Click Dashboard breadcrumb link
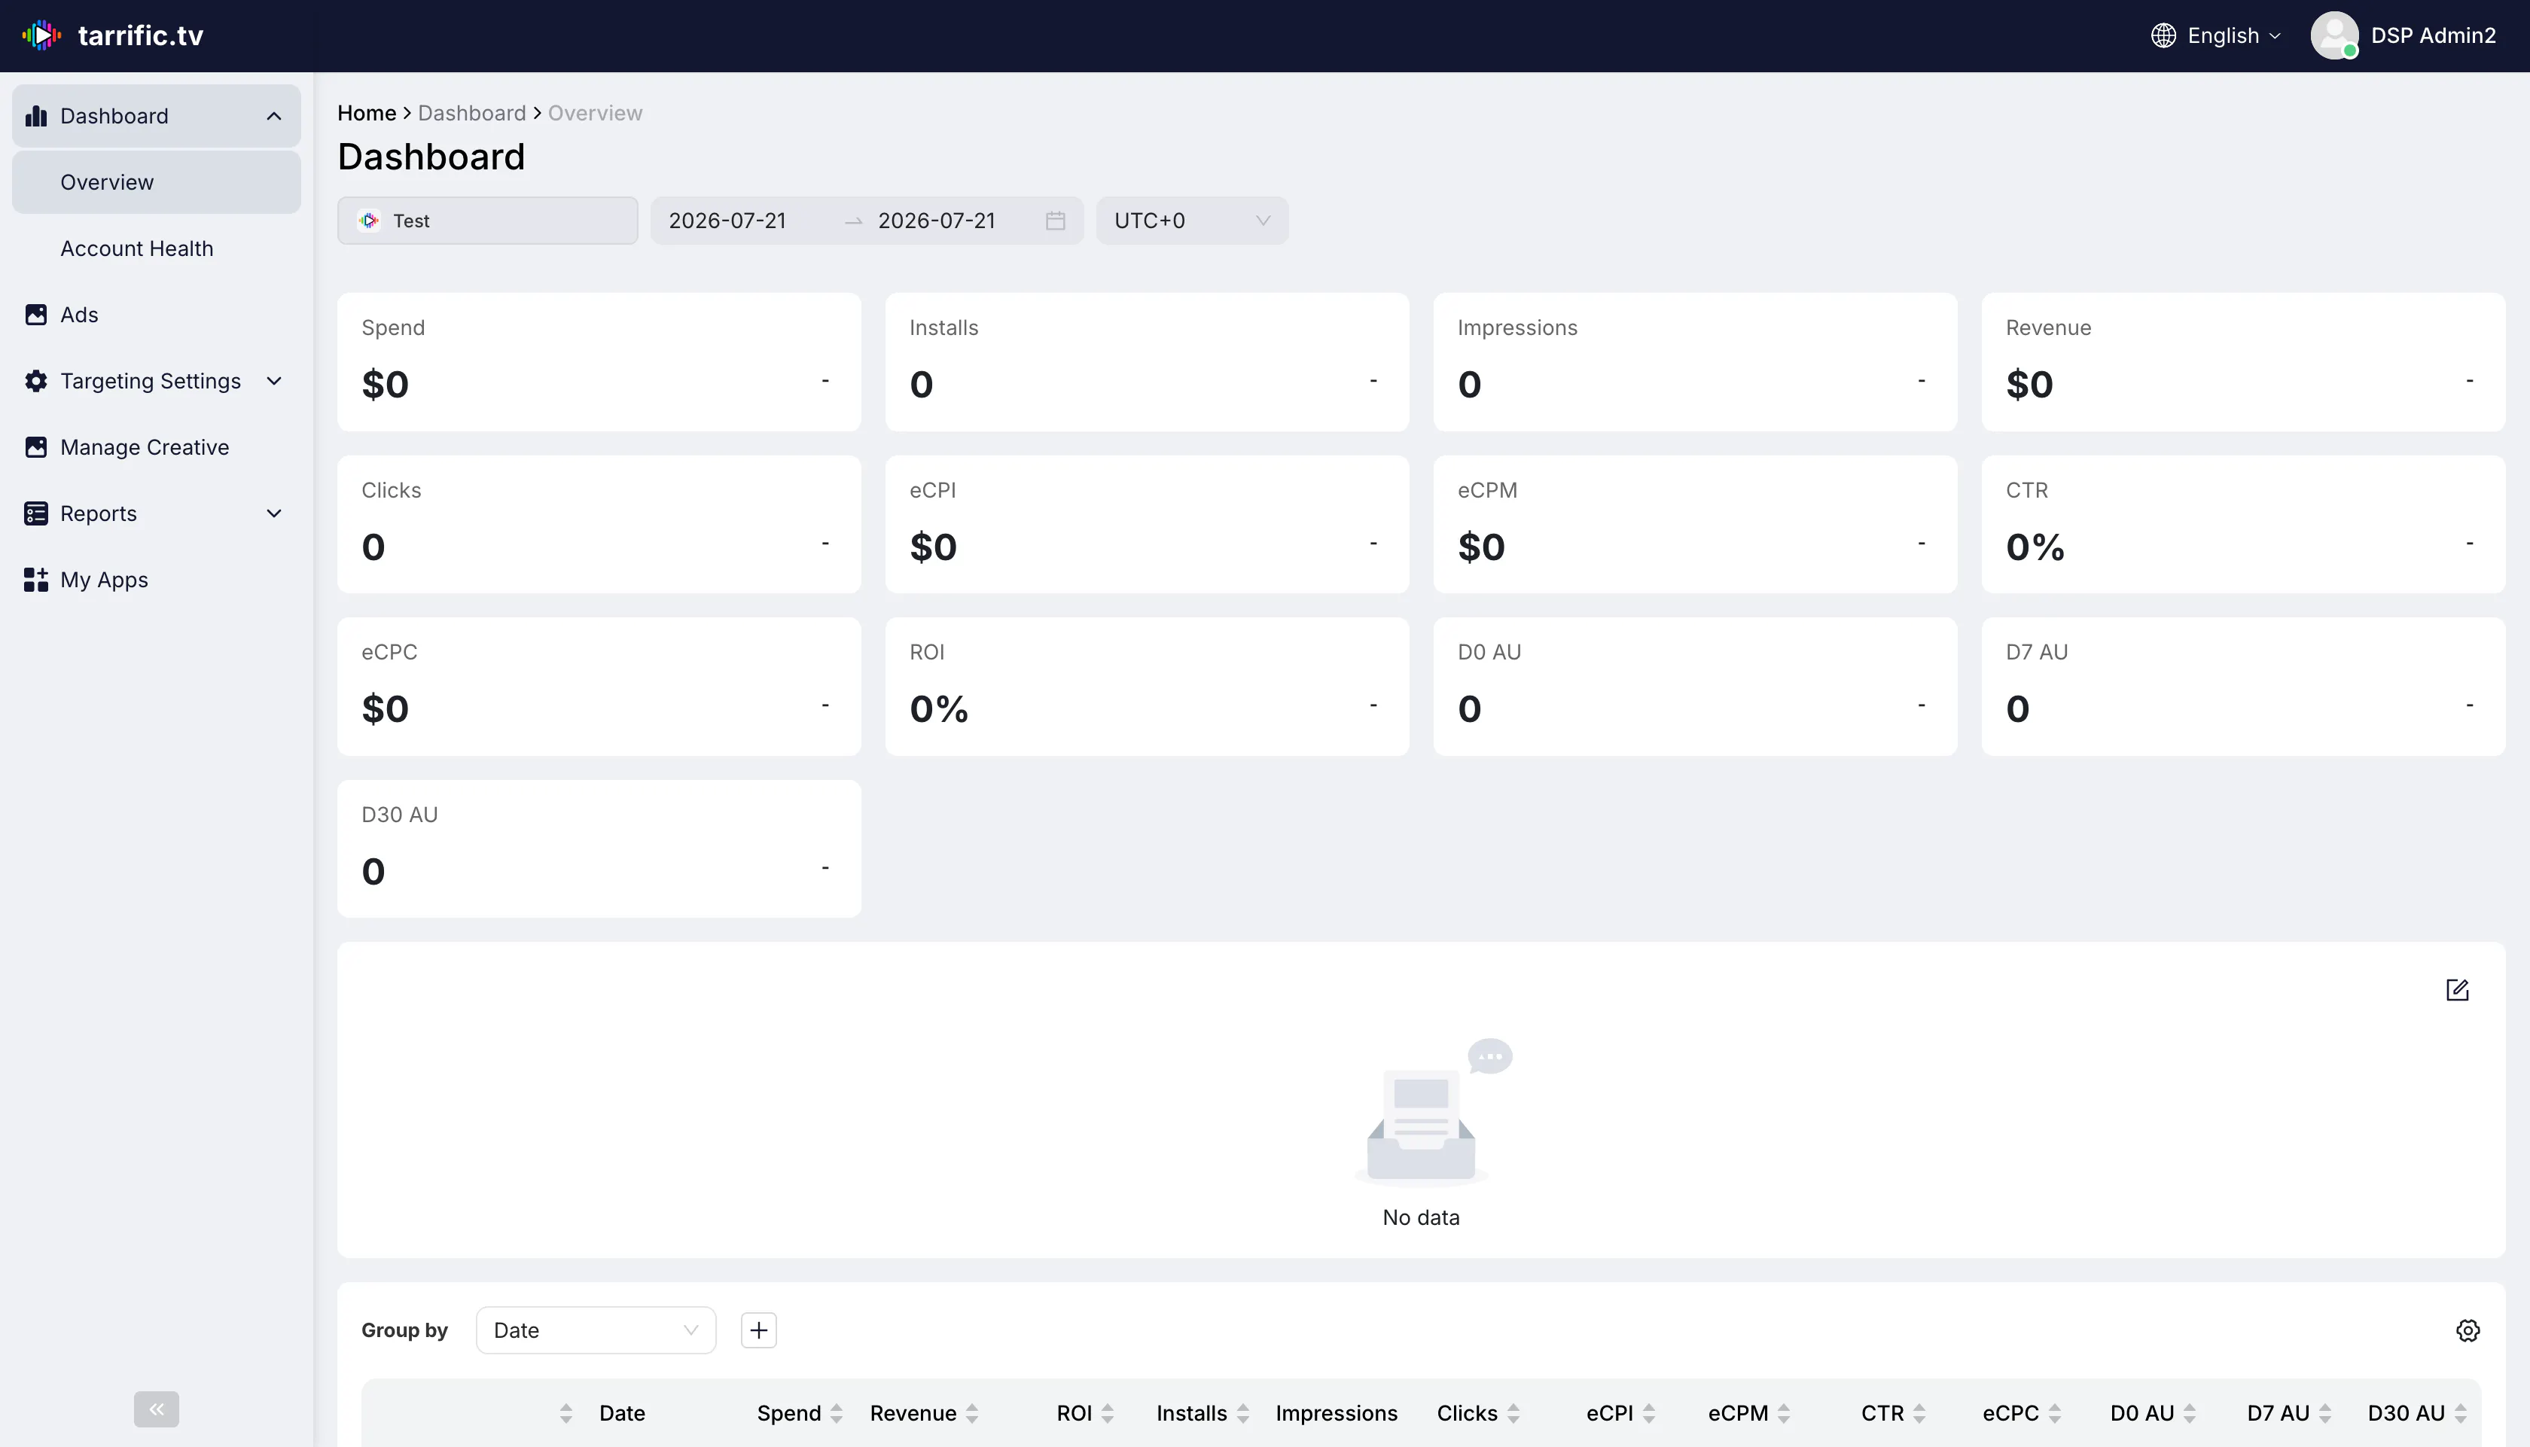Viewport: 2530px width, 1447px height. coord(472,113)
